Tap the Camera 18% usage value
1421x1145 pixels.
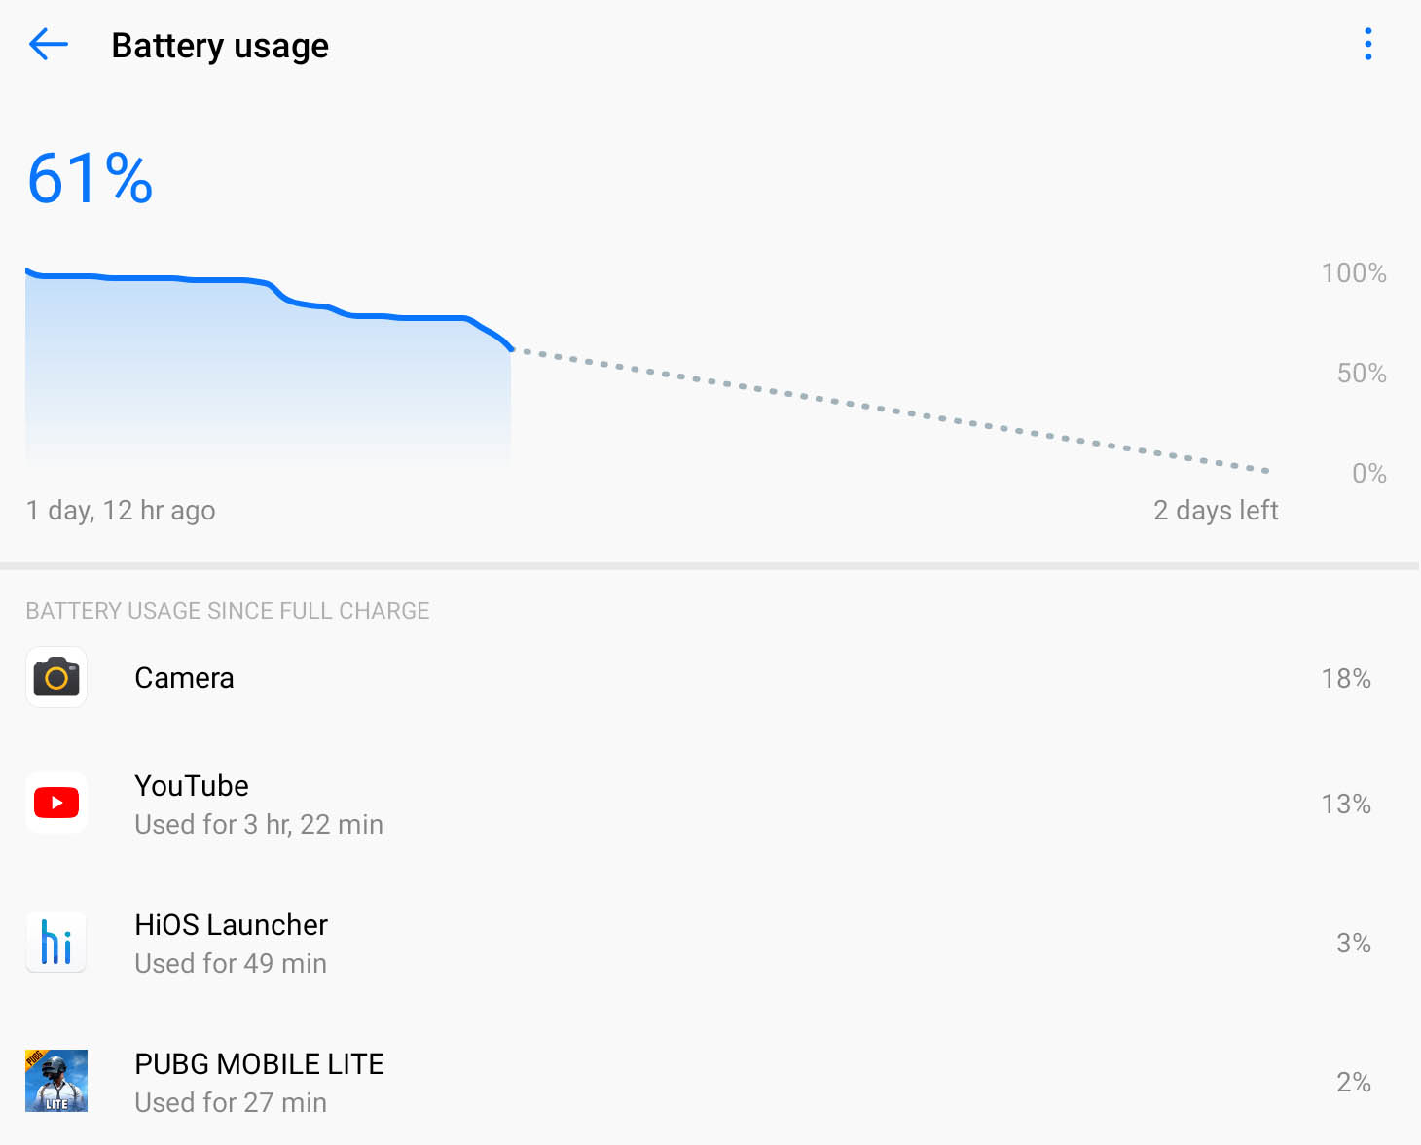(x=1345, y=678)
